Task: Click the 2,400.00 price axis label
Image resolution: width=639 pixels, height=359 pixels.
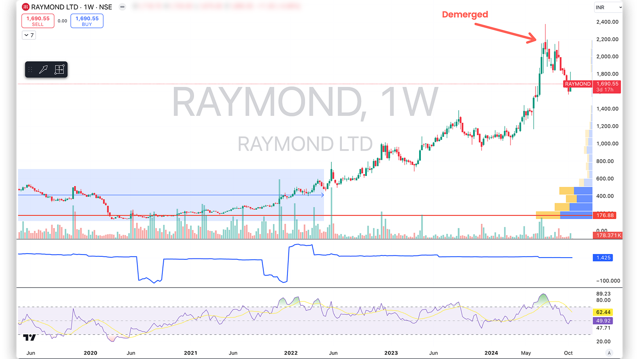Action: [x=607, y=22]
